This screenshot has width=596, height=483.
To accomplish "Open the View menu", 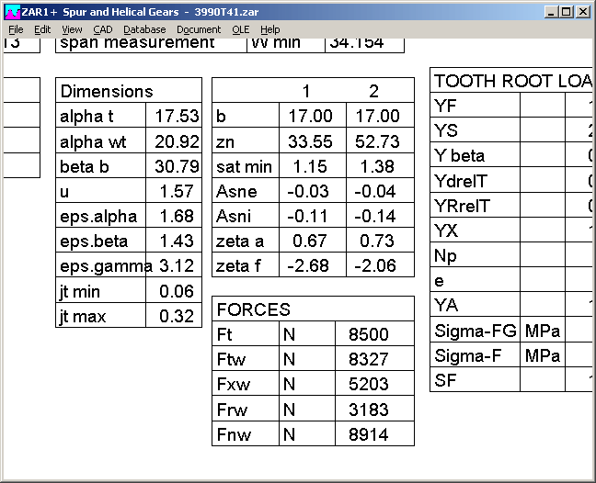I will click(x=72, y=29).
